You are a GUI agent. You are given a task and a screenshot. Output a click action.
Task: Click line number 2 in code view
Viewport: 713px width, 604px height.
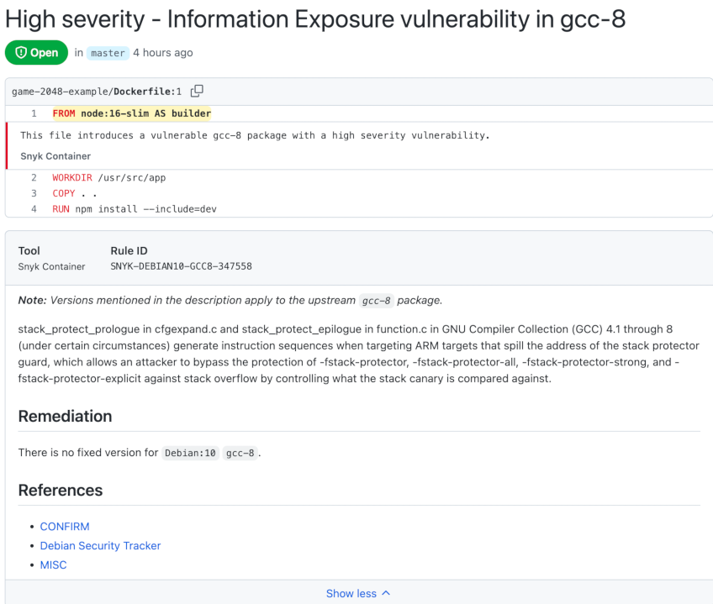click(34, 178)
